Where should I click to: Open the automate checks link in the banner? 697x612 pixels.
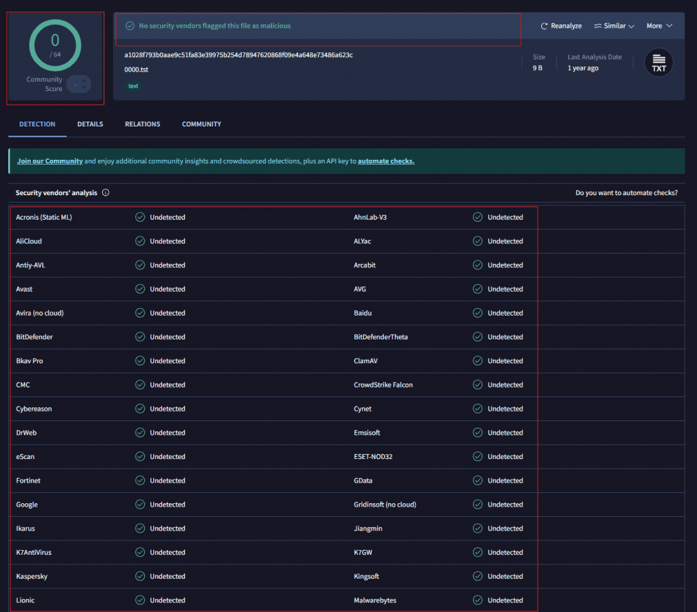point(386,161)
